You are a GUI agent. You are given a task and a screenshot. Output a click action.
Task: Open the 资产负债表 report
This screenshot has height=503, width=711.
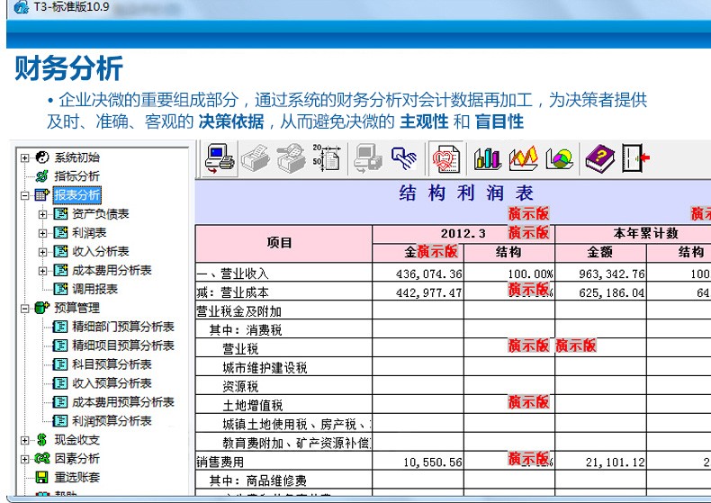click(x=101, y=214)
